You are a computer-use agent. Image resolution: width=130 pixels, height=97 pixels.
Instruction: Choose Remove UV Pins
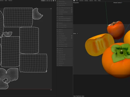tap(64, 3)
